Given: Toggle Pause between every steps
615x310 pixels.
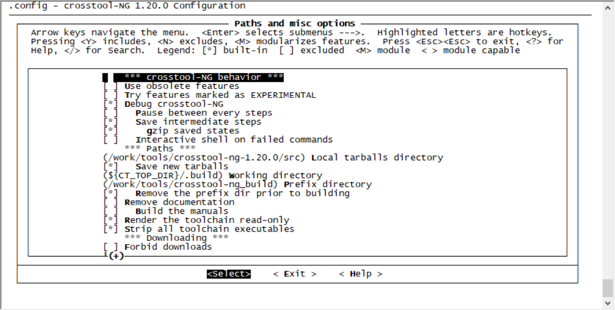Looking at the screenshot, I should point(110,113).
